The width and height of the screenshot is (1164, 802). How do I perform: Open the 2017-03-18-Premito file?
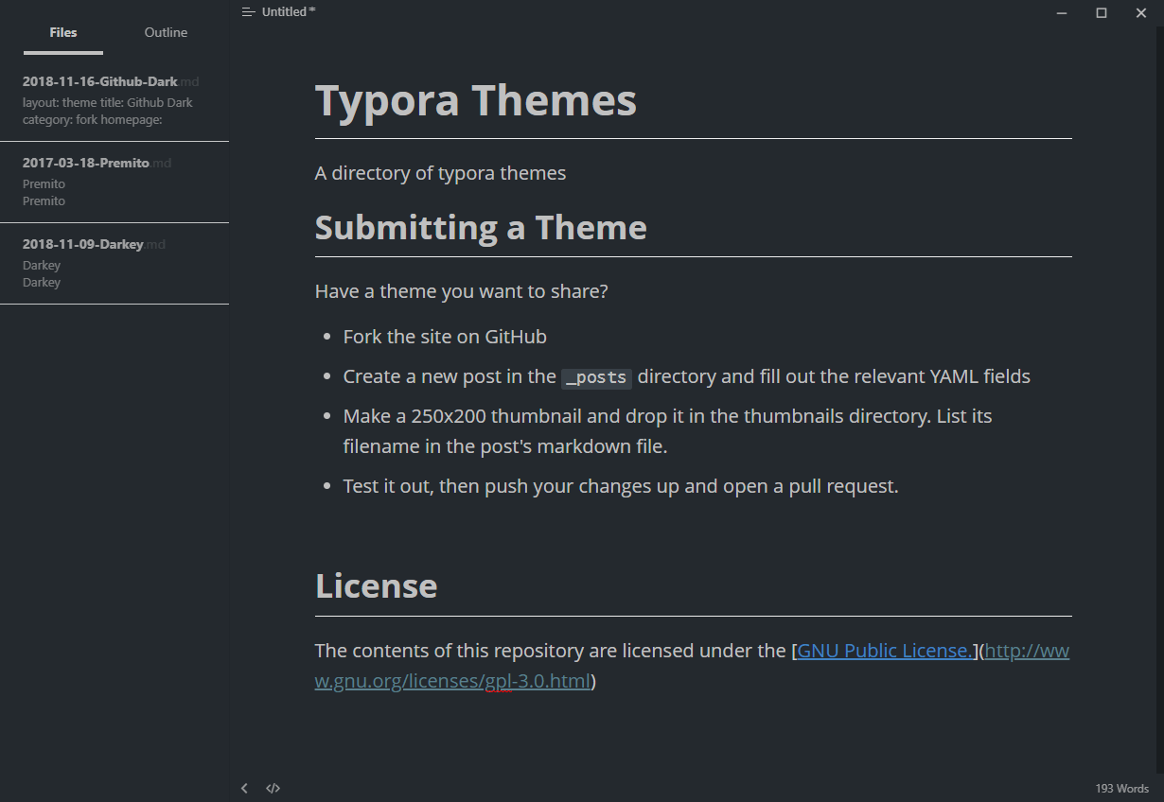point(115,182)
